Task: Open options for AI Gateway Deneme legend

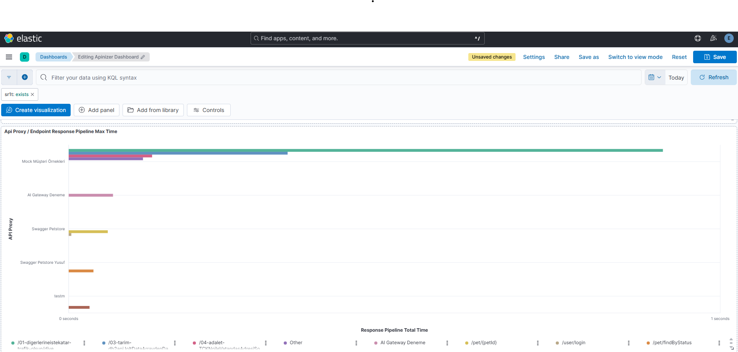Action: point(447,343)
